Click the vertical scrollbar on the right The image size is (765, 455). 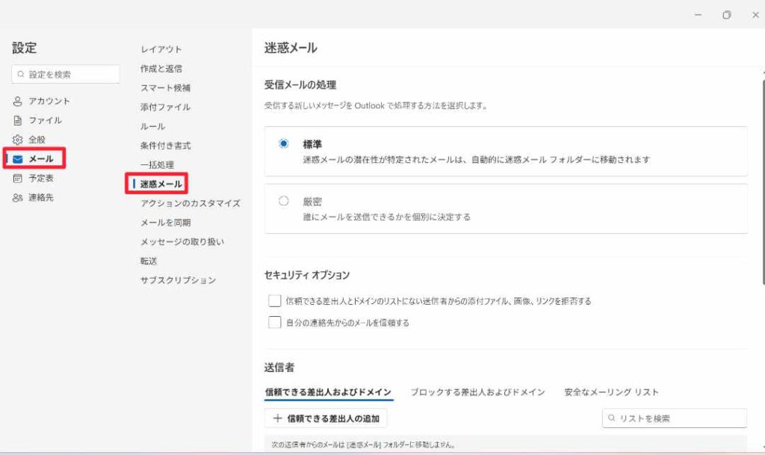tap(762, 179)
